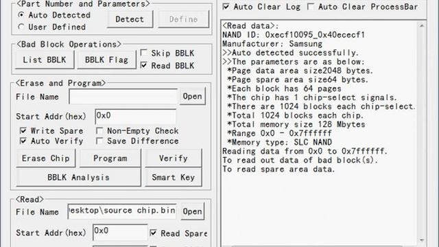Screen dimensions: 439x247
Task: Click the Verify button
Action: 174,158
